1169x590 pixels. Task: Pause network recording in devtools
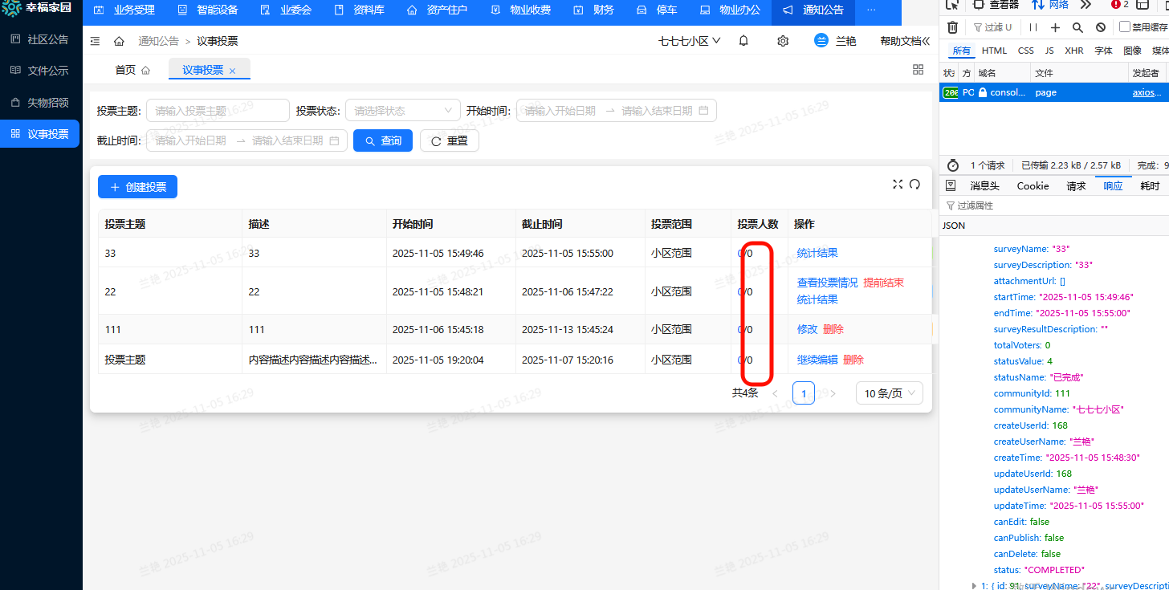click(x=1033, y=27)
